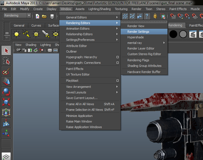Click highlight selection mode icon

pos(163,16)
